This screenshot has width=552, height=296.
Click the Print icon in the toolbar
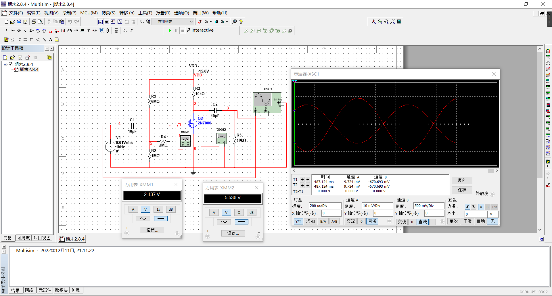[x=34, y=22]
